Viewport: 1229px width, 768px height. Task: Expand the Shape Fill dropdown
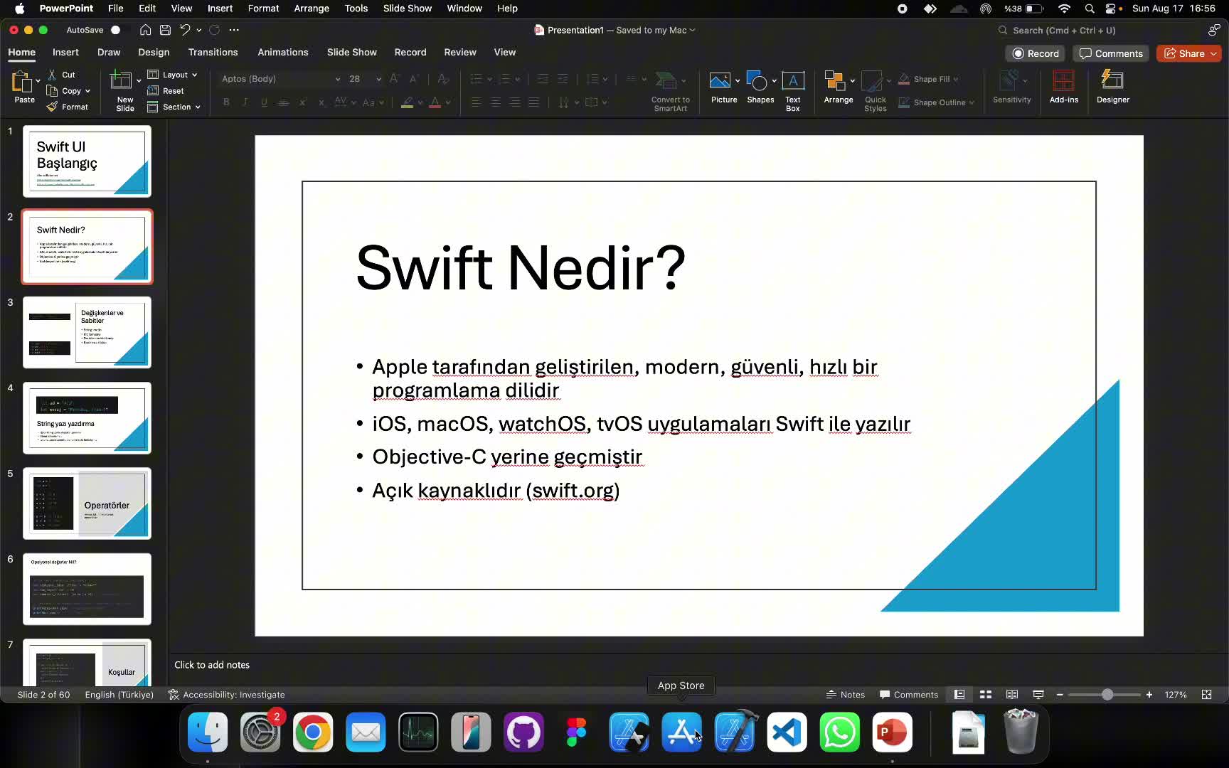tap(955, 79)
